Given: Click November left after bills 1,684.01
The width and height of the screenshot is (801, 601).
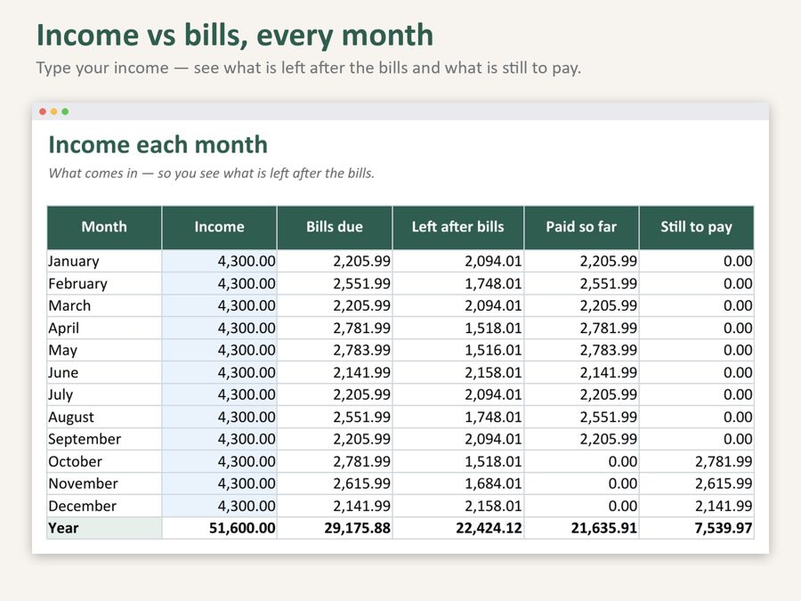Looking at the screenshot, I should coord(458,483).
